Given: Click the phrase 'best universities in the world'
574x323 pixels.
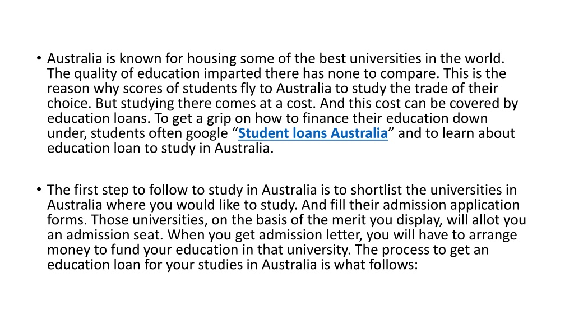Looking at the screenshot, I should pyautogui.click(x=411, y=58).
